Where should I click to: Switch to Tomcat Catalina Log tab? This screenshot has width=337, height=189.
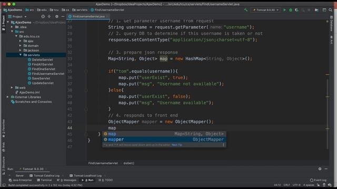44,175
